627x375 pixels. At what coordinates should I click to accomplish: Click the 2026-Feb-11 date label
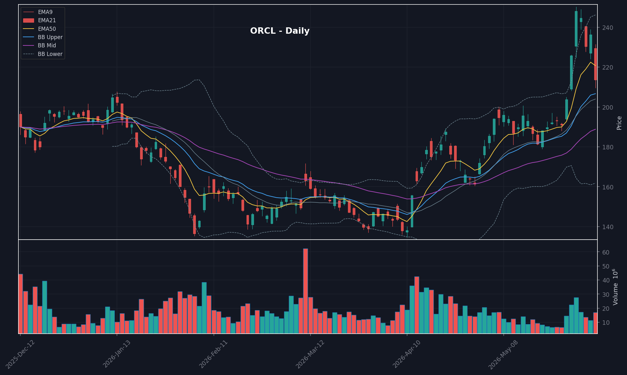pos(214,354)
